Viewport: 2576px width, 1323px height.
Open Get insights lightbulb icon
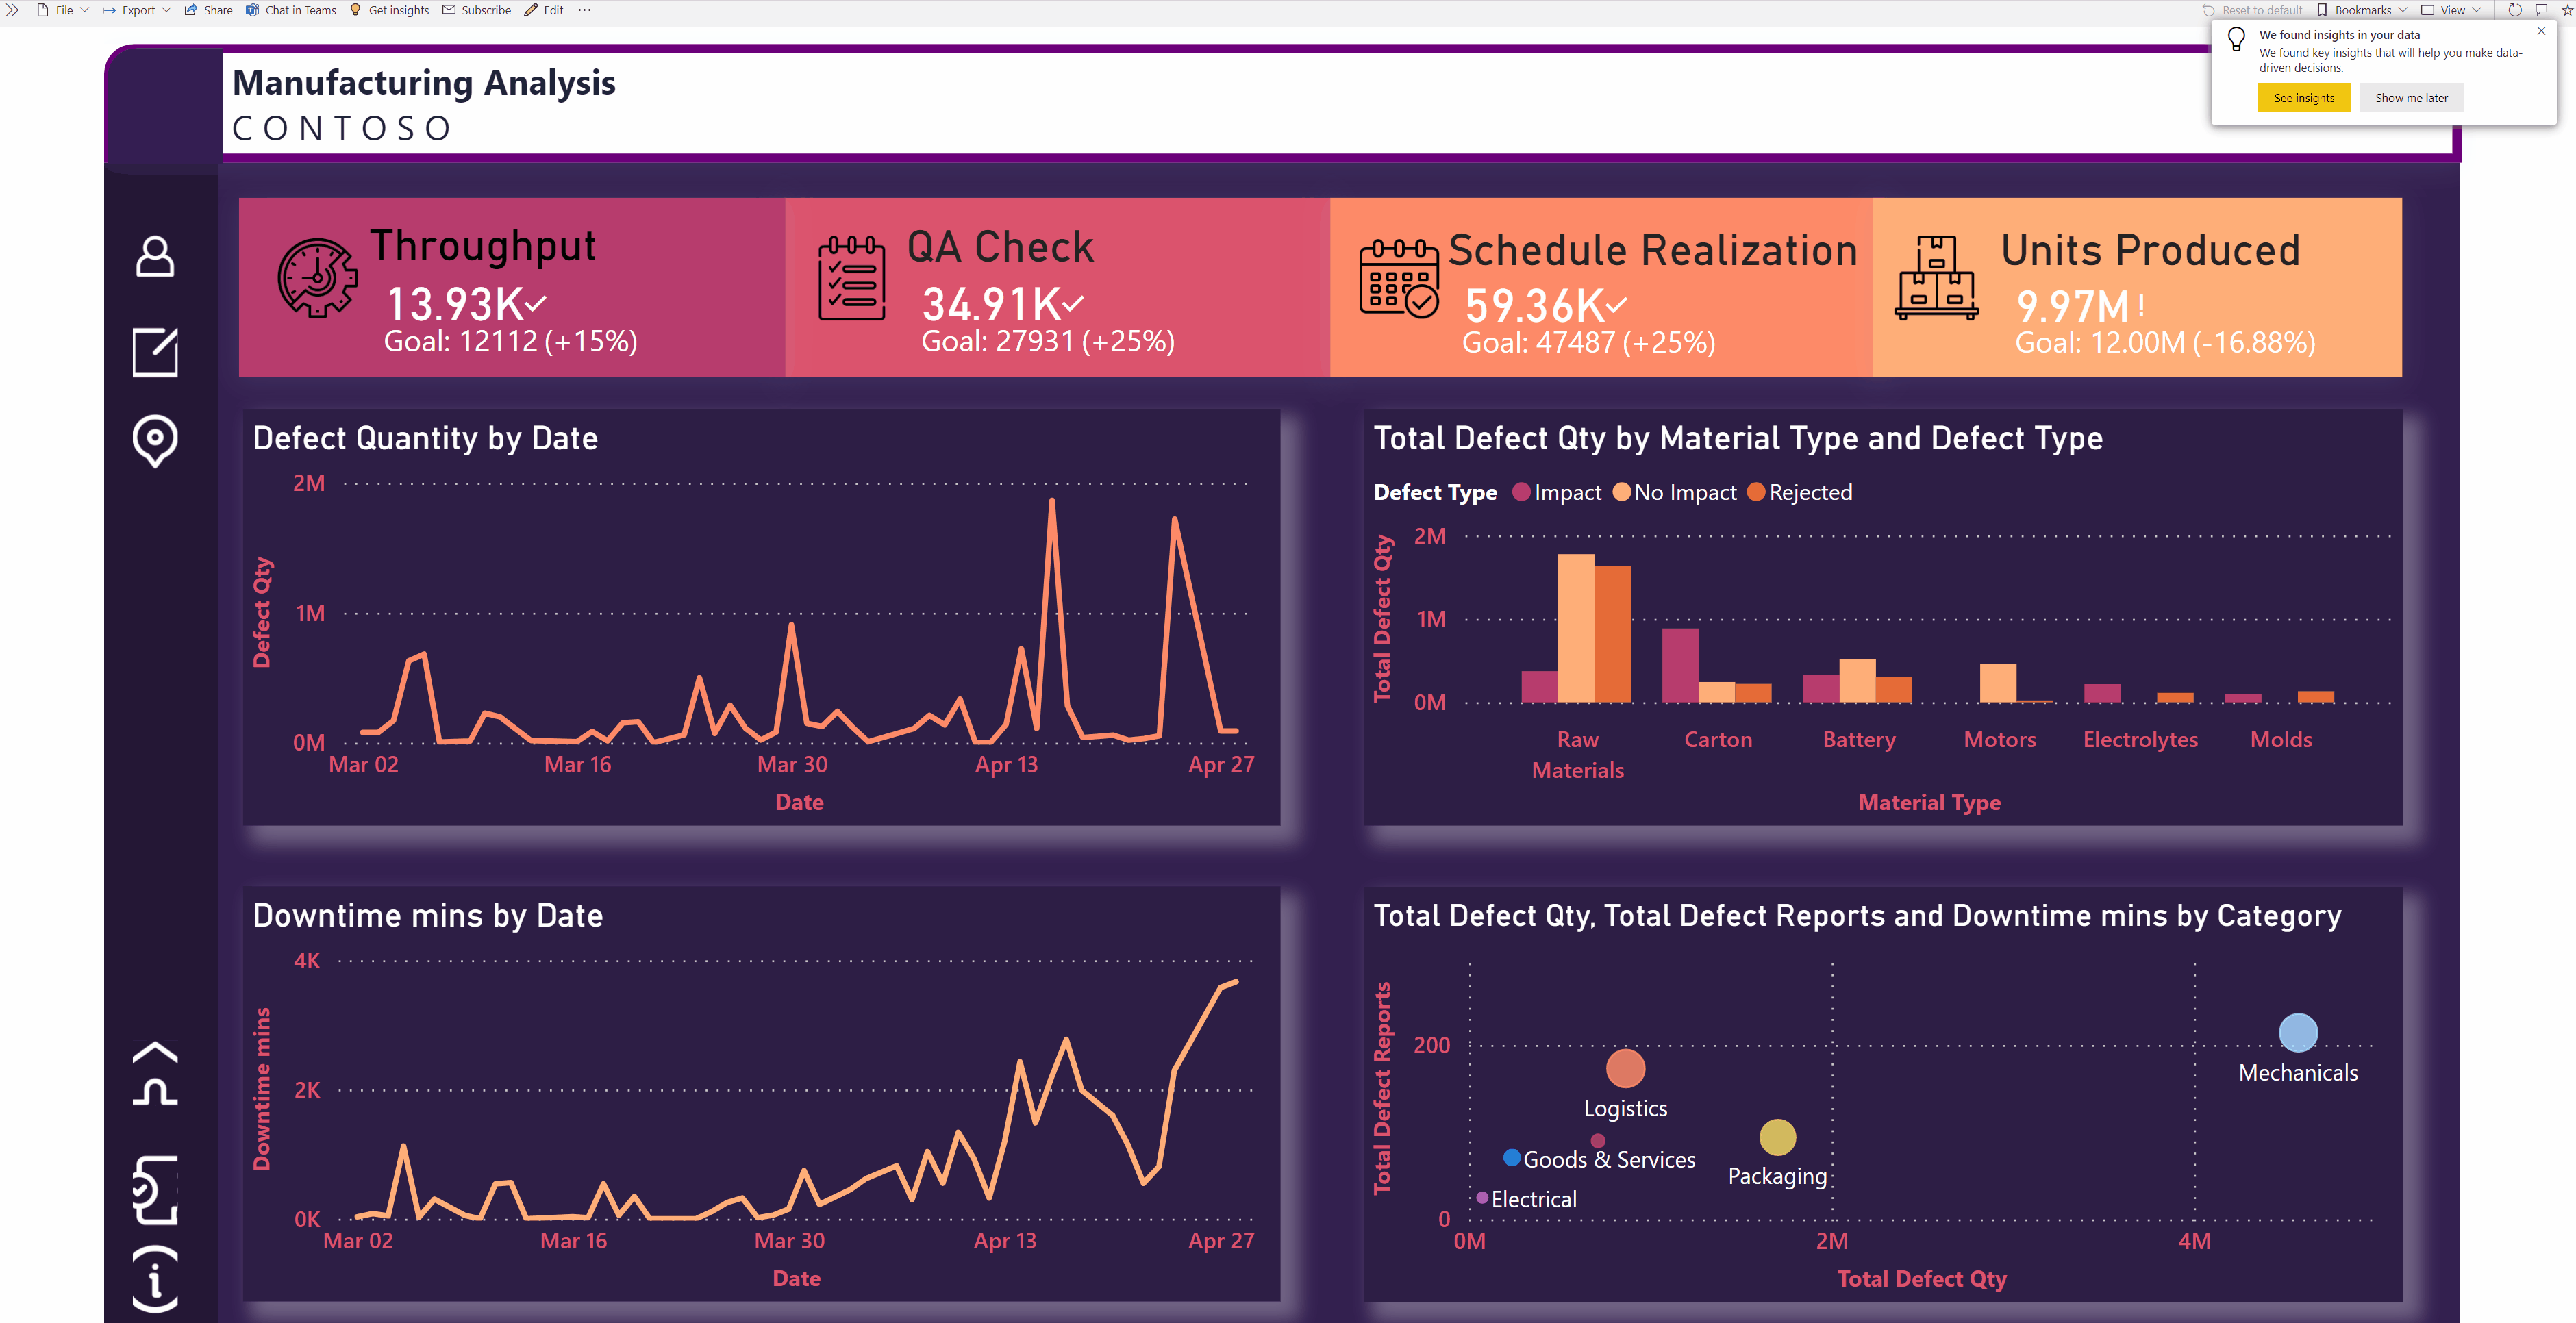[x=355, y=10]
